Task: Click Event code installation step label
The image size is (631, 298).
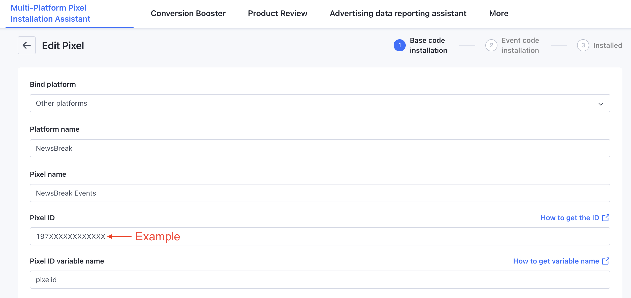Action: [520, 45]
